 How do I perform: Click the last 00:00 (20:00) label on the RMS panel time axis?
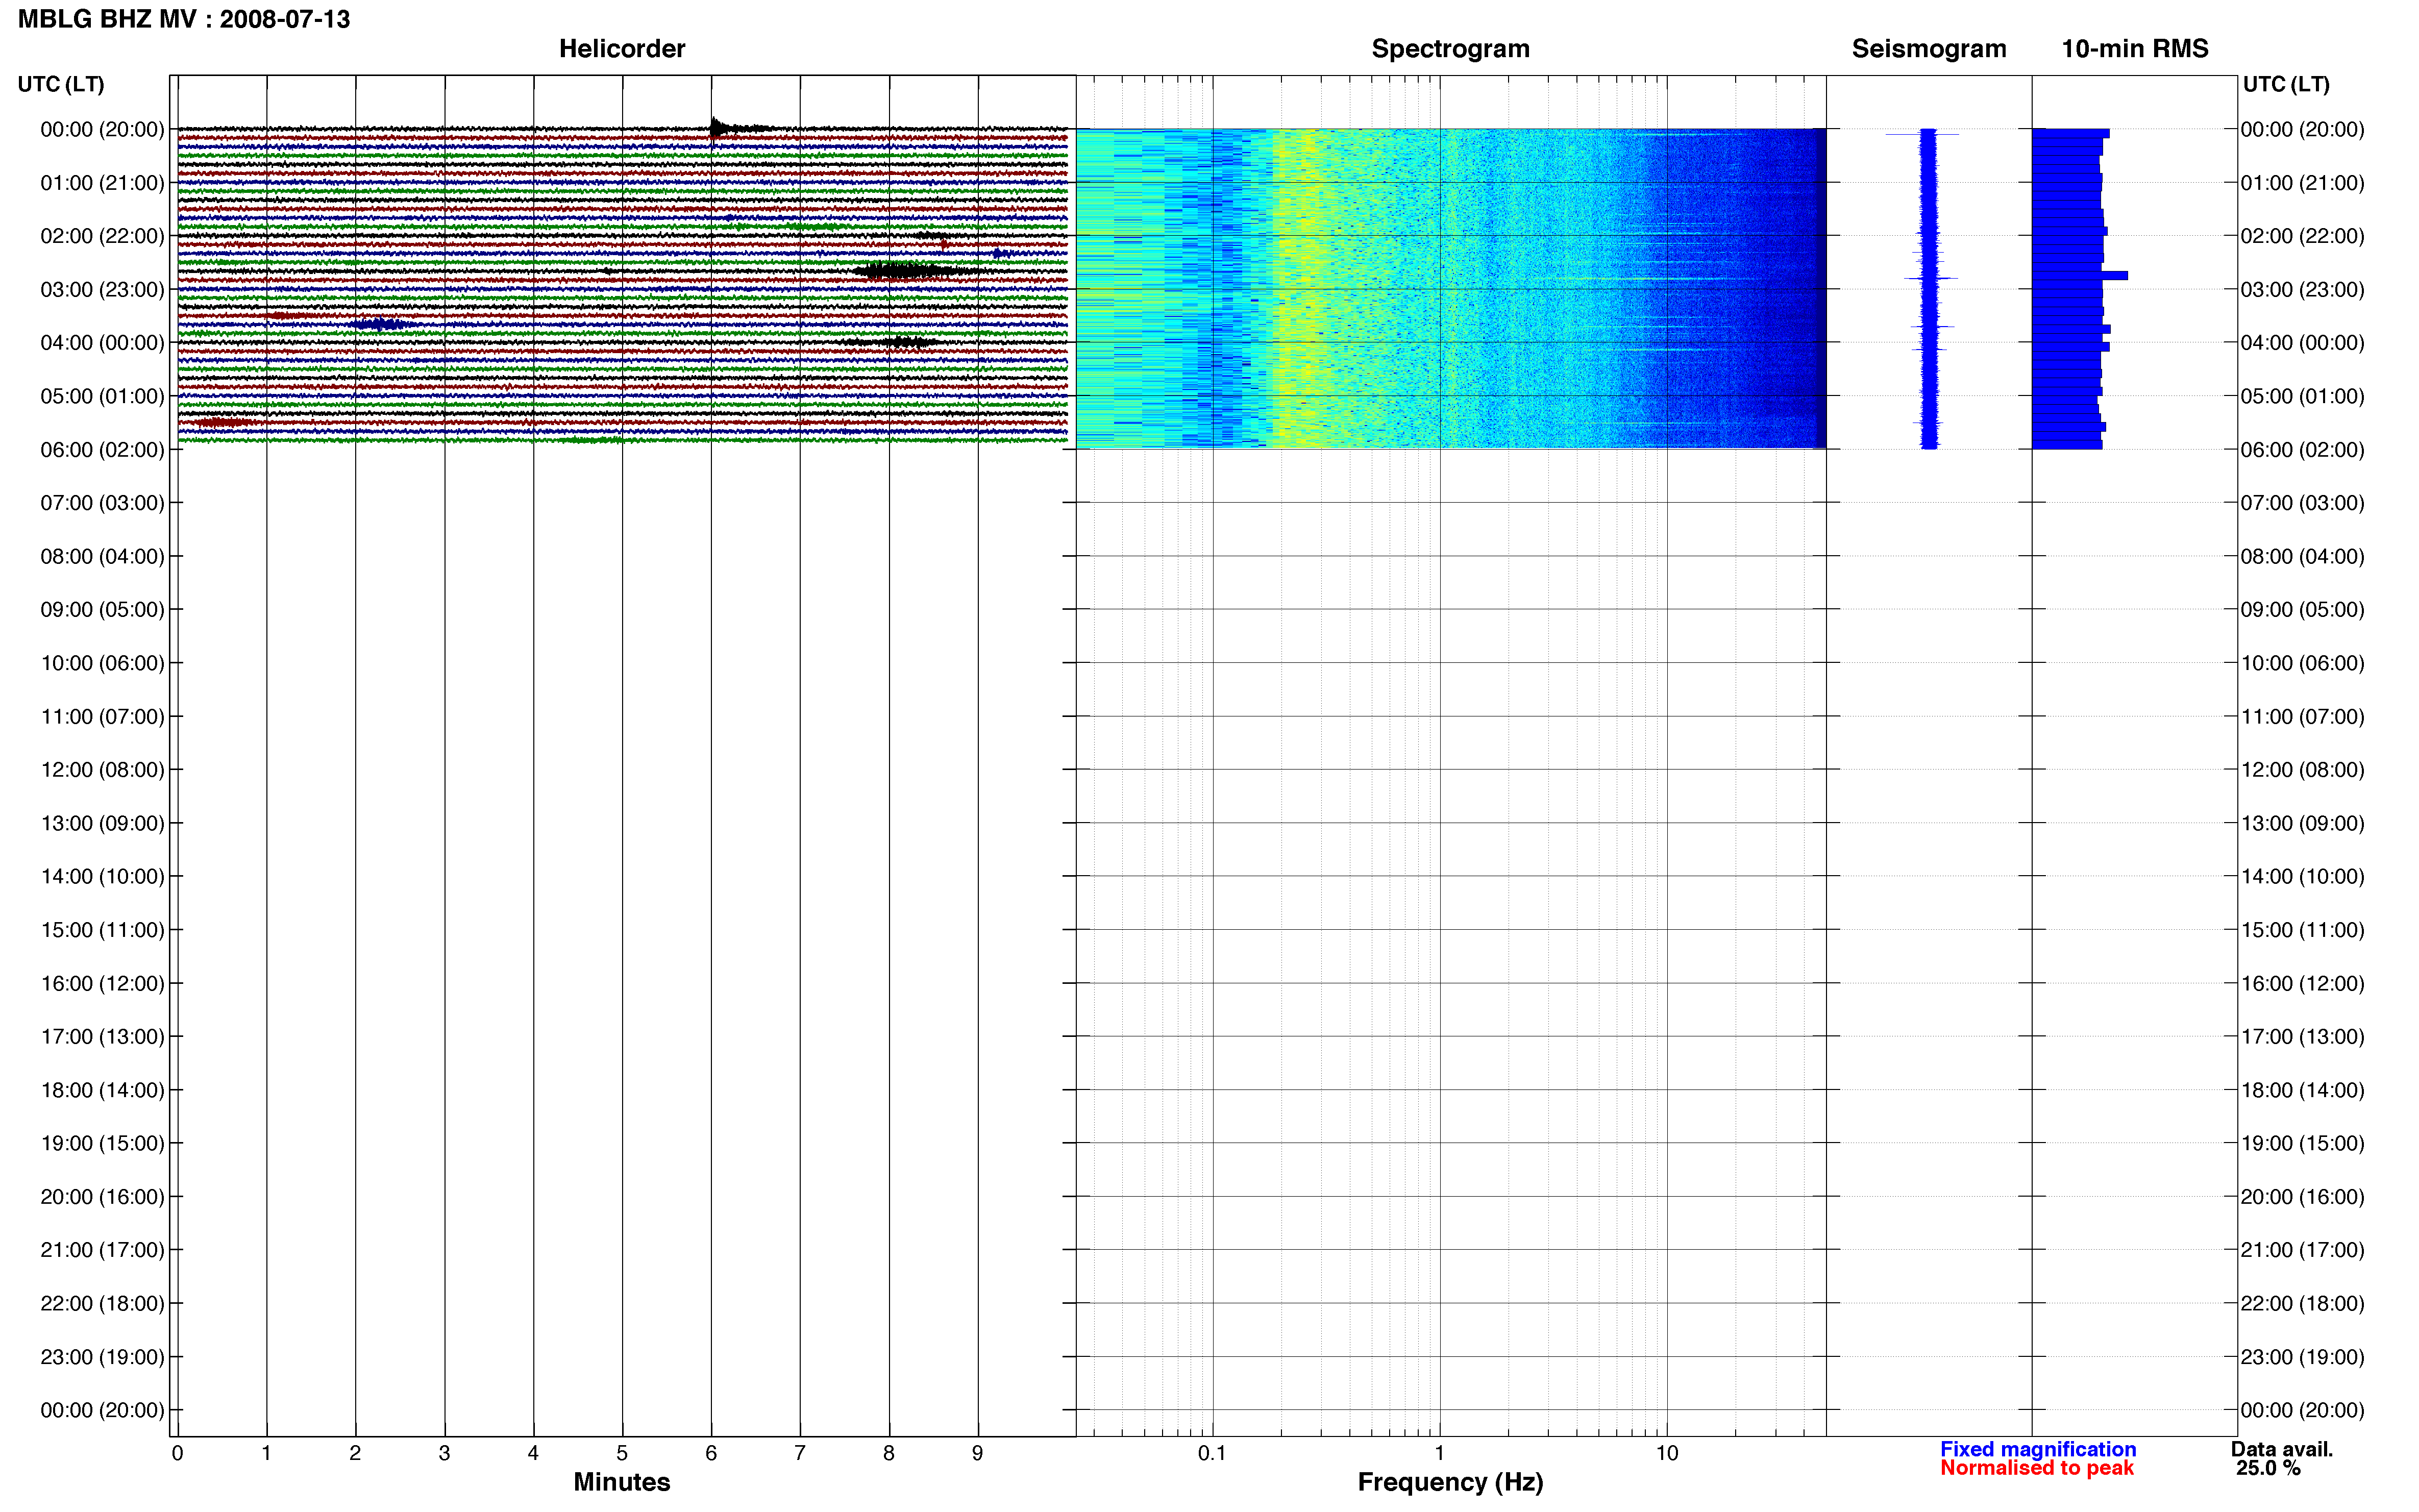click(x=2302, y=1410)
